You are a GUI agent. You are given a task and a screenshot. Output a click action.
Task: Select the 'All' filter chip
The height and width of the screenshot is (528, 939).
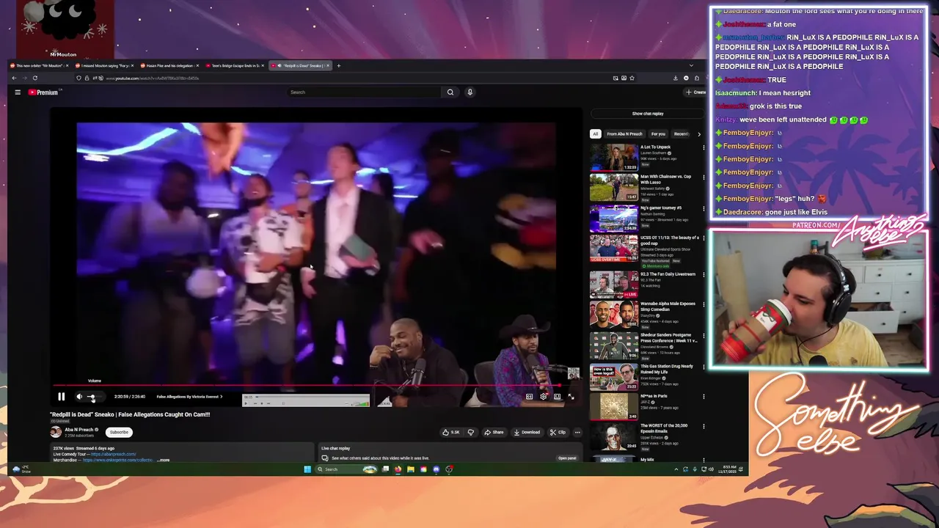[x=595, y=134]
